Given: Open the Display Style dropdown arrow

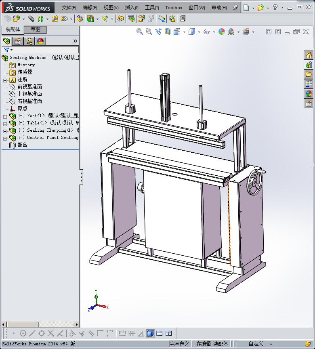Looking at the screenshot, I should (199, 32).
